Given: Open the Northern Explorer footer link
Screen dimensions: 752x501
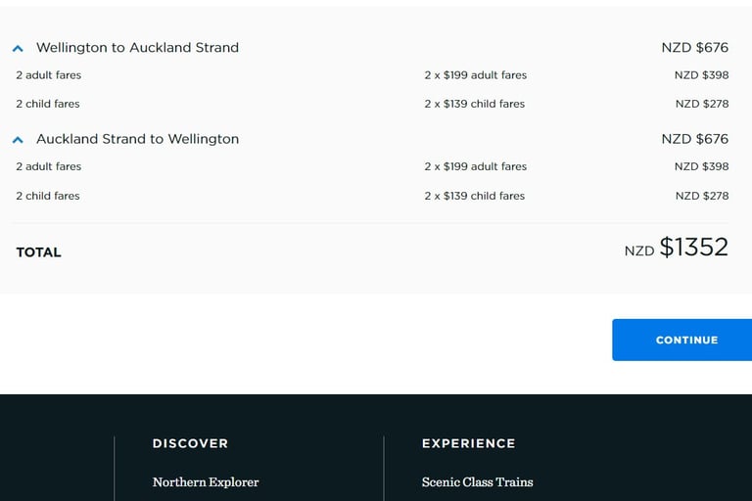Looking at the screenshot, I should 206,481.
